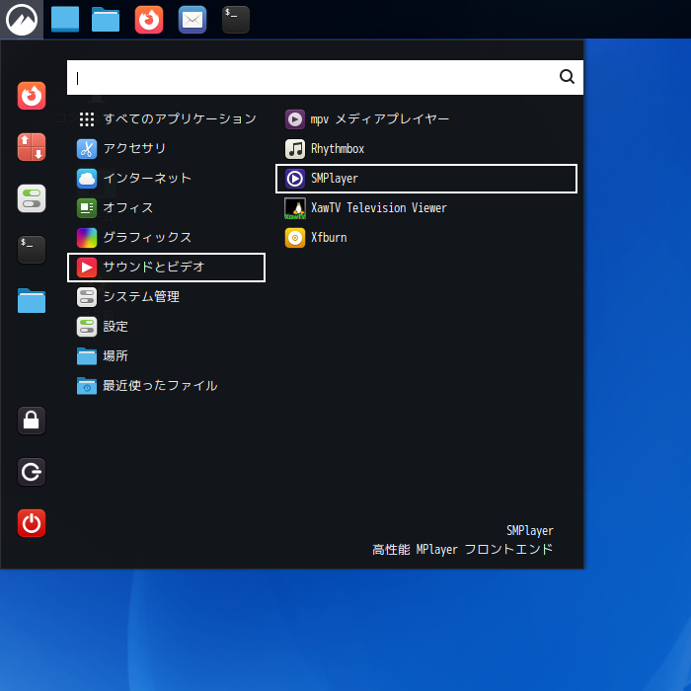Select グラフィックス category
Image resolution: width=691 pixels, height=691 pixels.
point(166,238)
